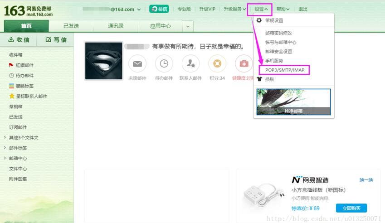Click the Superman avatar picture
385x223 pixels.
pos(103,61)
